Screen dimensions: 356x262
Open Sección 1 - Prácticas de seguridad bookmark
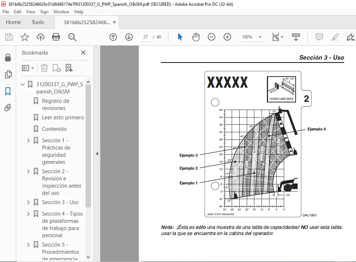coord(56,151)
